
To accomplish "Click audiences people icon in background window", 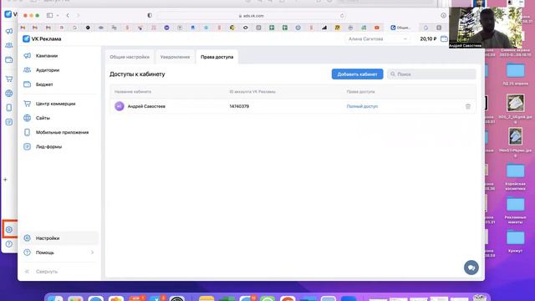I will tap(9, 45).
